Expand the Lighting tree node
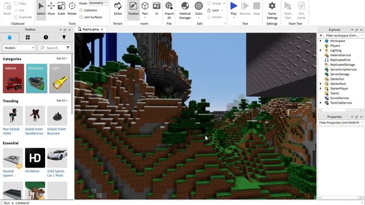 click(x=321, y=50)
